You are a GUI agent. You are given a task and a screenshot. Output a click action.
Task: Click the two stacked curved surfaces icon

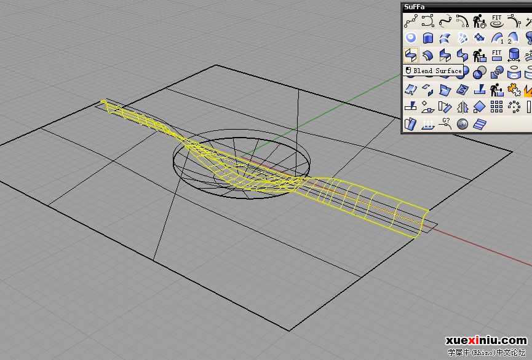click(x=445, y=38)
